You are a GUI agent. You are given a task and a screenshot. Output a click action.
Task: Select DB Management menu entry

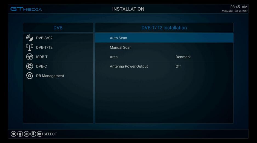point(58,76)
